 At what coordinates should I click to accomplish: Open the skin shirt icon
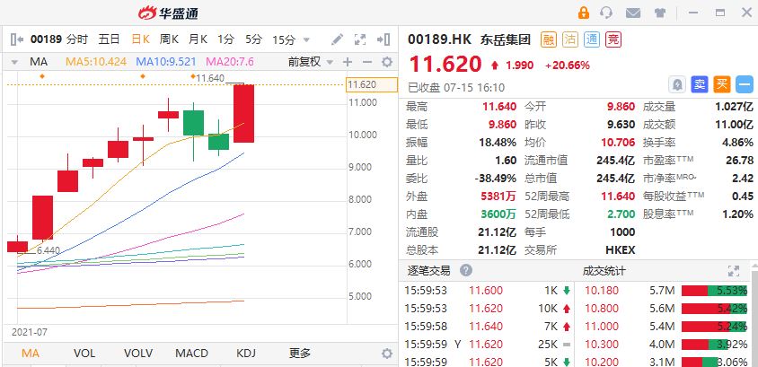[x=660, y=13]
